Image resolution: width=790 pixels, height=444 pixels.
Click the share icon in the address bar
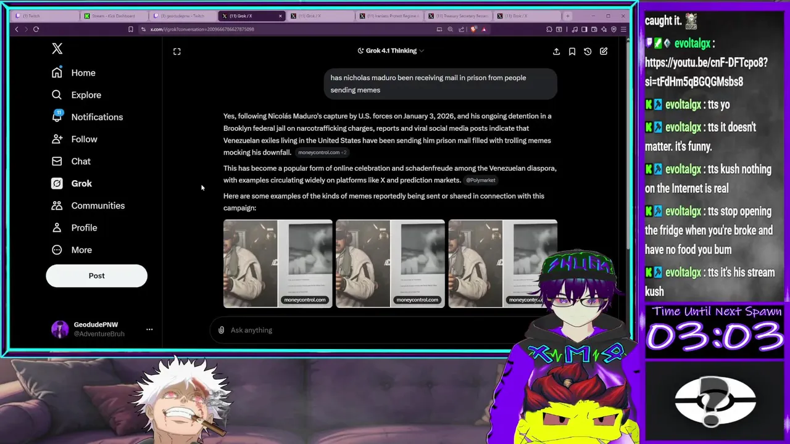click(x=461, y=29)
